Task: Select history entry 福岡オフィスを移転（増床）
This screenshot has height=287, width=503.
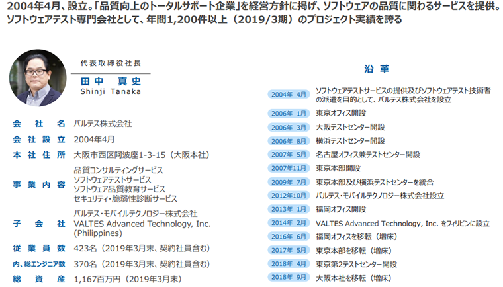Action: [356, 237]
